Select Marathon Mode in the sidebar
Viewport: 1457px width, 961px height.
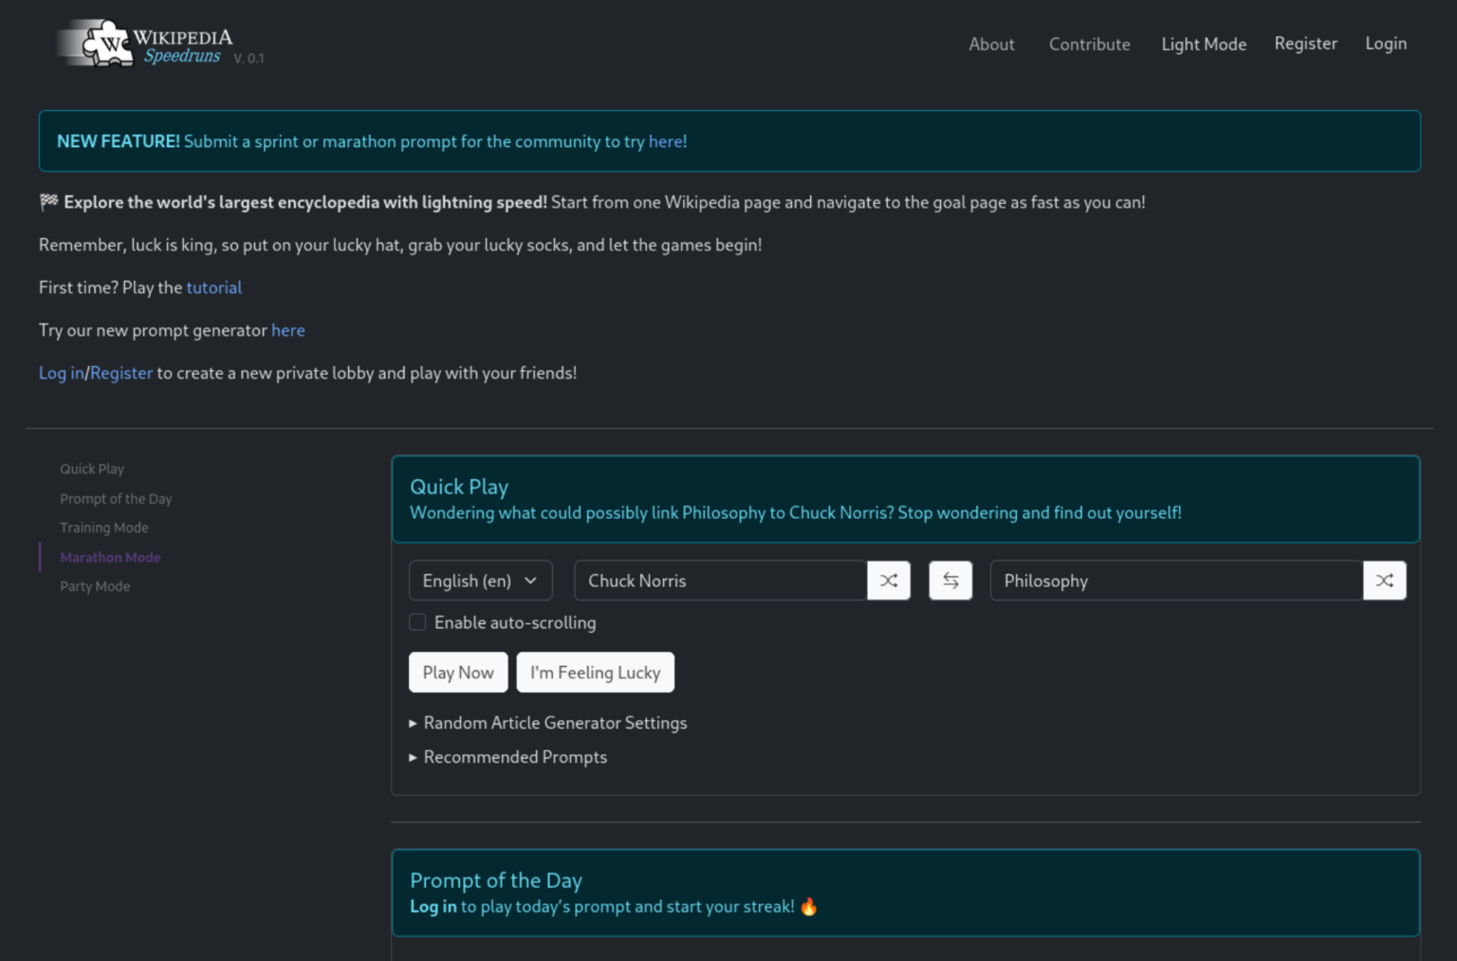click(x=110, y=558)
